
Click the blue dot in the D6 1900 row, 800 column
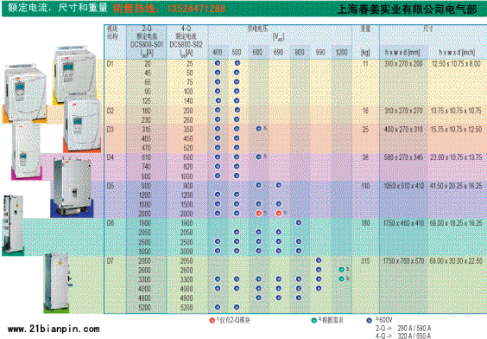(299, 222)
